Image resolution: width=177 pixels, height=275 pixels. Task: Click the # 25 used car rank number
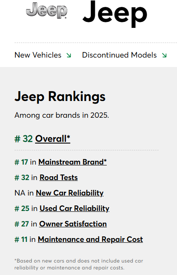22,208
